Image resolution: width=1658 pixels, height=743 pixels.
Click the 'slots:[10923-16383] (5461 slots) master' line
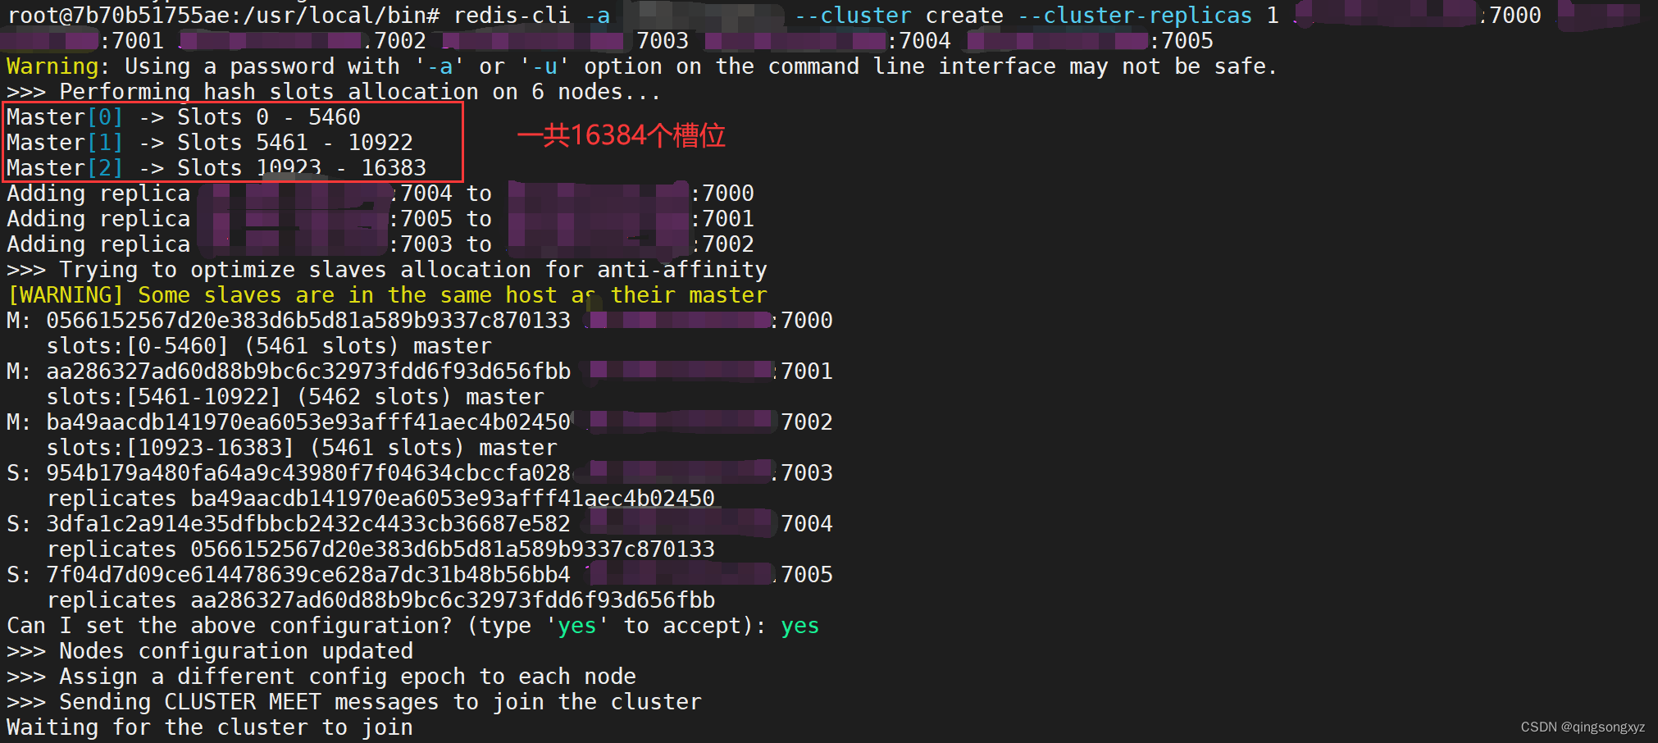click(x=302, y=448)
